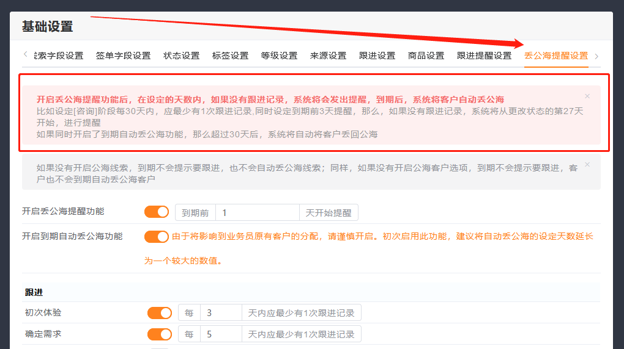Toggle the 开启丢公海提醒功能 switch
Viewport: 624px width, 349px height.
[157, 212]
